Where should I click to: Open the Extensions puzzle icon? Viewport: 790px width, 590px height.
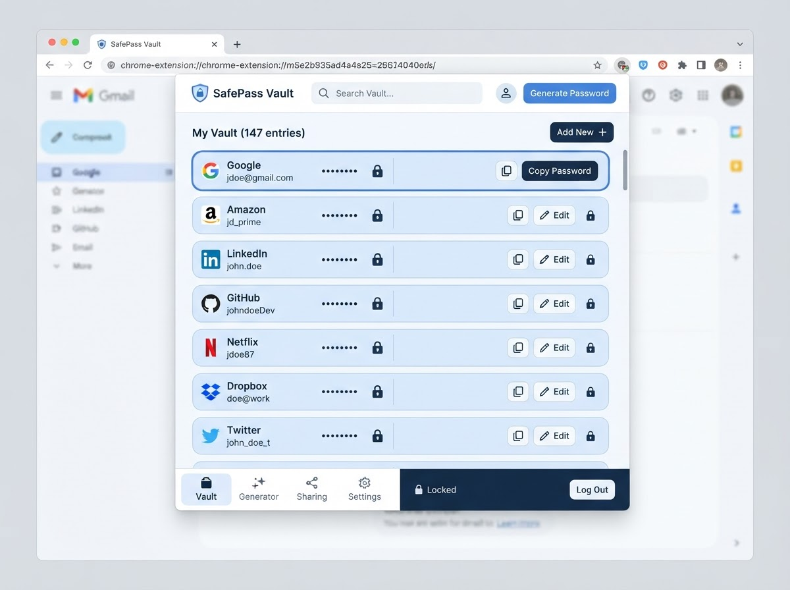682,65
